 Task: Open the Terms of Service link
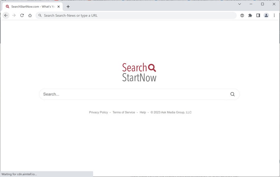[124, 113]
